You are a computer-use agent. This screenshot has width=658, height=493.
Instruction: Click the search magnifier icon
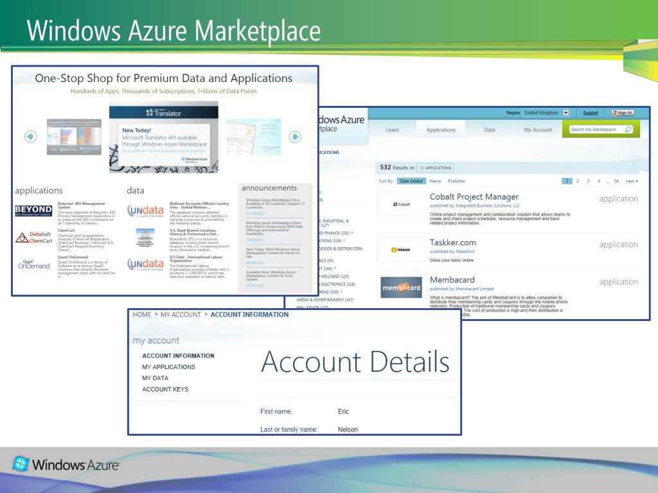(628, 130)
